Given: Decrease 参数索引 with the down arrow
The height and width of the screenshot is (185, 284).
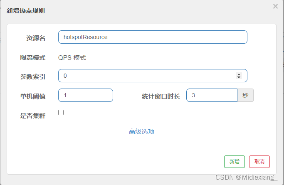Looking at the screenshot, I should (x=239, y=77).
